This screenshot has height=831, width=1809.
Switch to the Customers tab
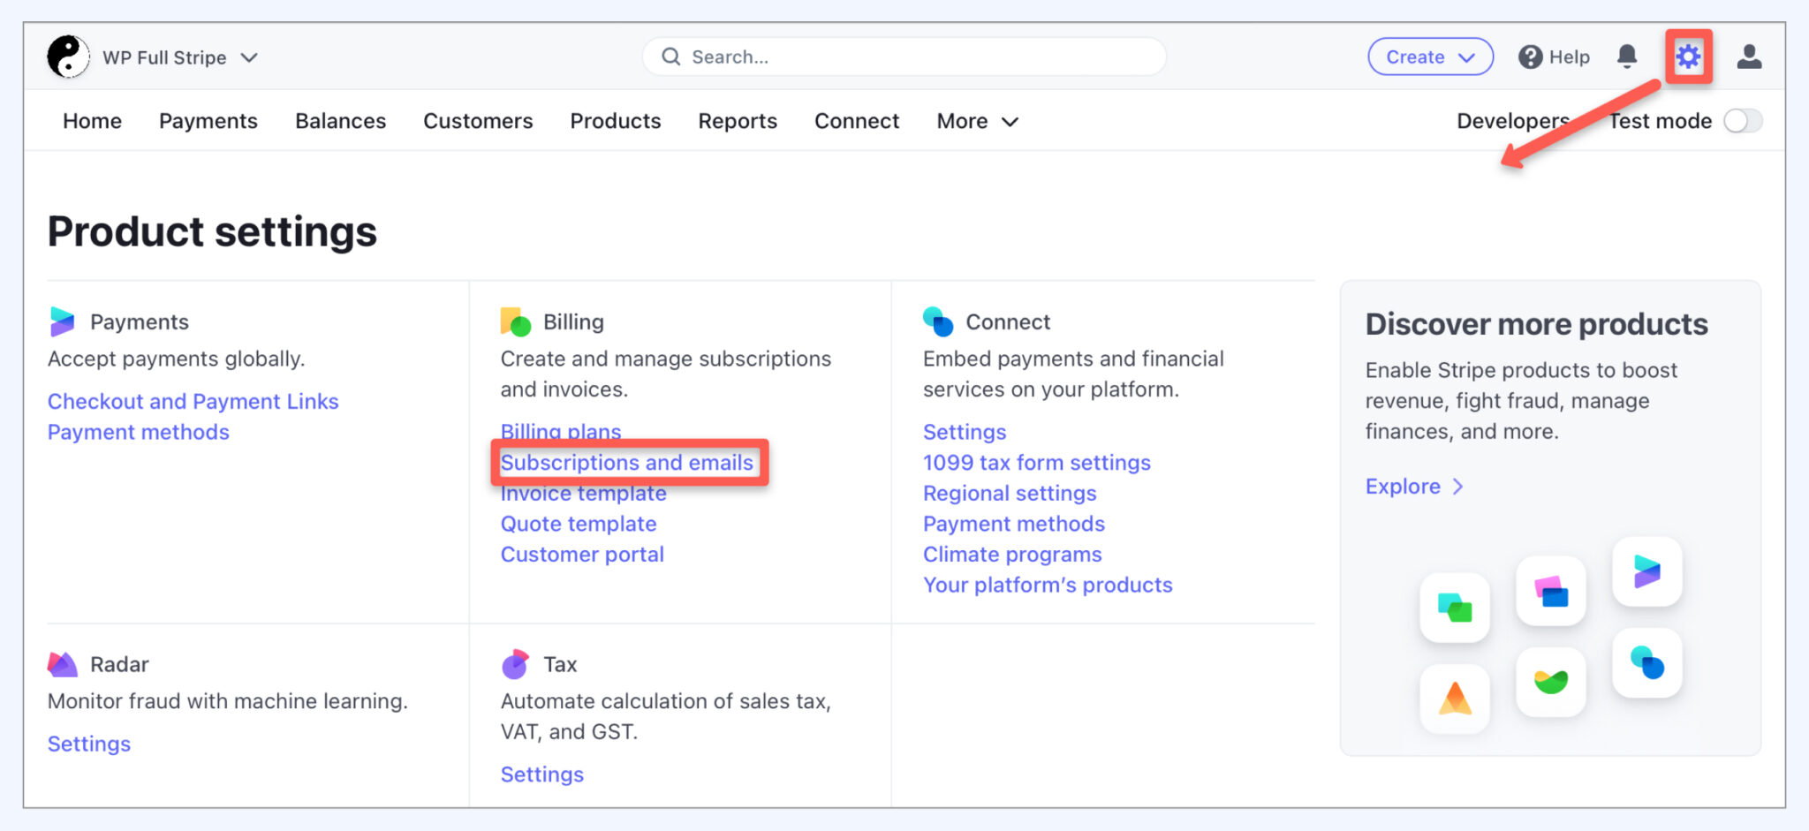pos(478,121)
